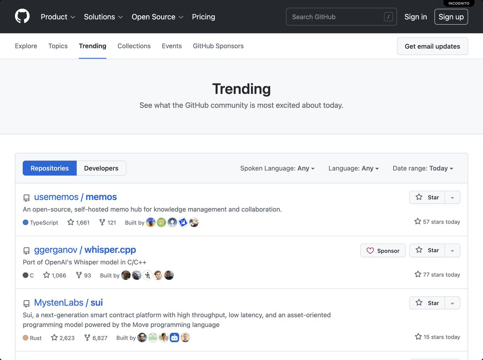
Task: Go to the Explore tab
Action: 26,46
